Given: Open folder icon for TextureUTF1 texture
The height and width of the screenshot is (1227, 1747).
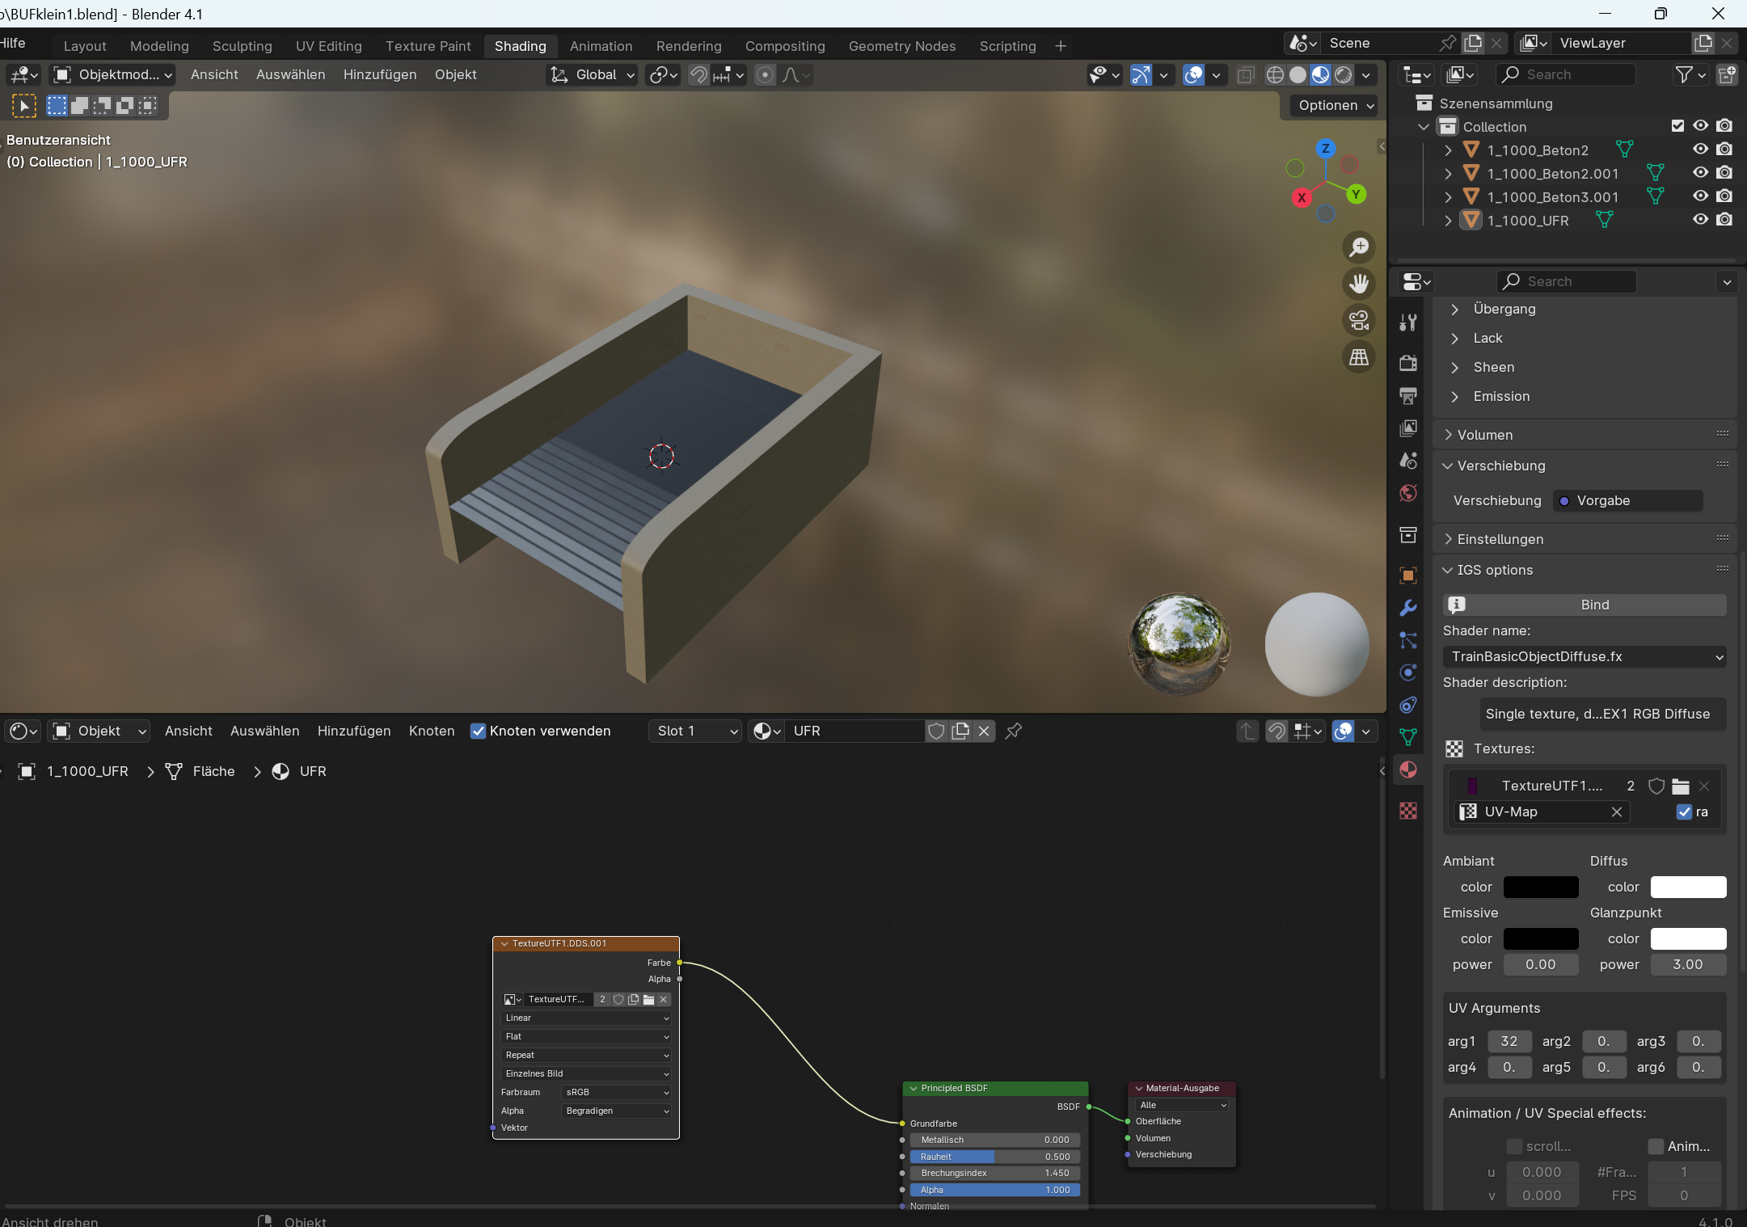Looking at the screenshot, I should tap(1681, 786).
